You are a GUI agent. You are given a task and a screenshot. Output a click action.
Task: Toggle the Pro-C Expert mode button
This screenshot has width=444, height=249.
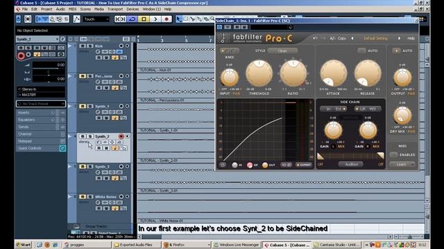click(304, 165)
